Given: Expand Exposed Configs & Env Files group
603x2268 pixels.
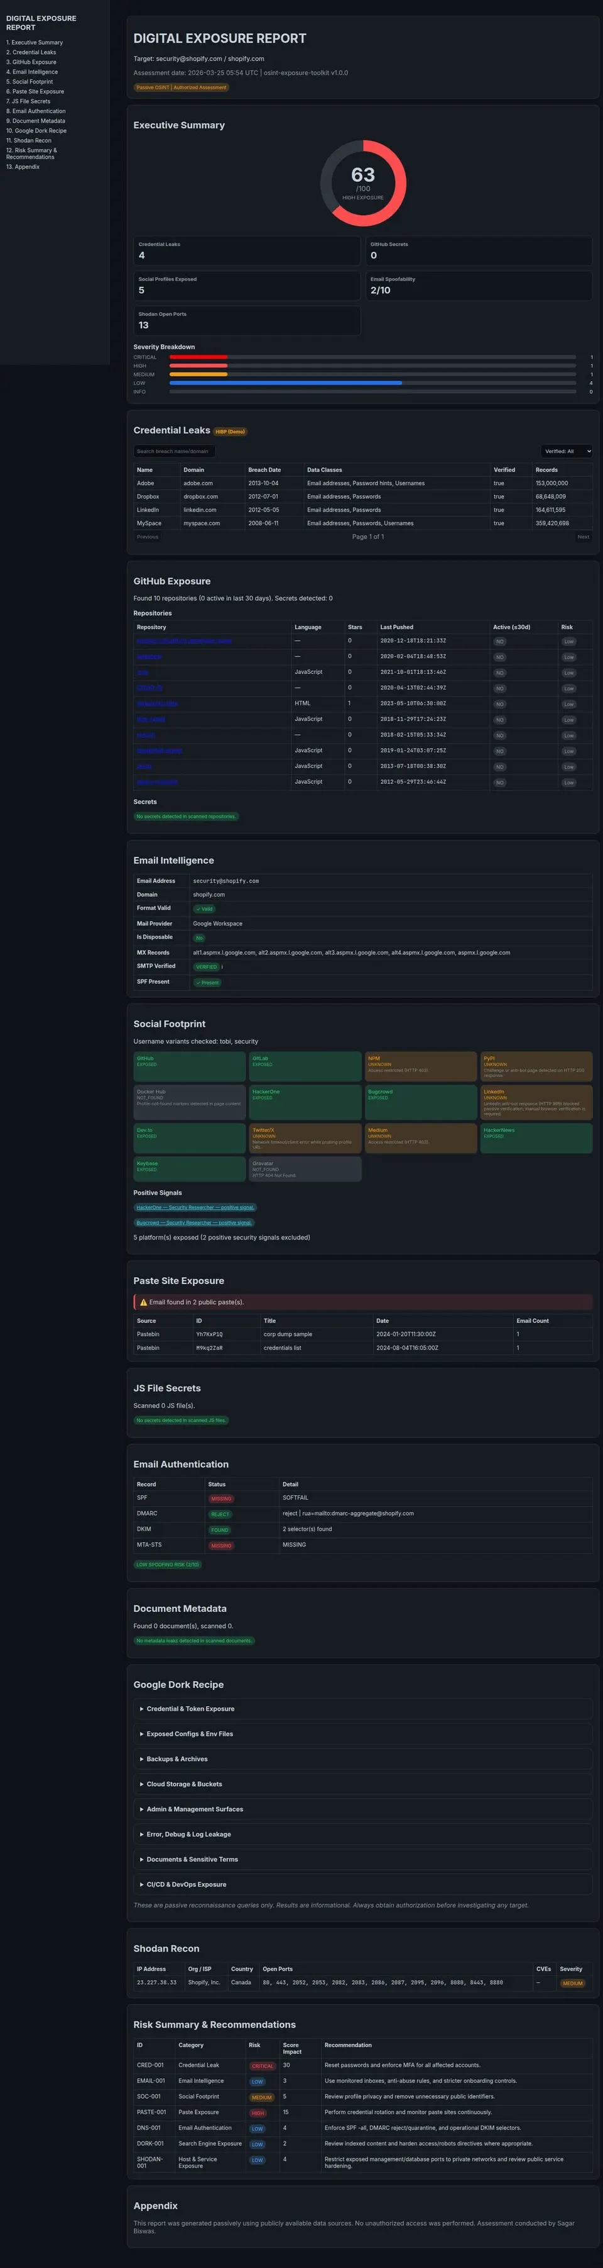Looking at the screenshot, I should point(363,1734).
